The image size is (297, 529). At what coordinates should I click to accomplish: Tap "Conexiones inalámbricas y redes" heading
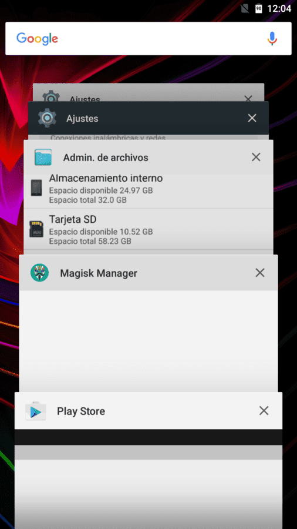108,138
